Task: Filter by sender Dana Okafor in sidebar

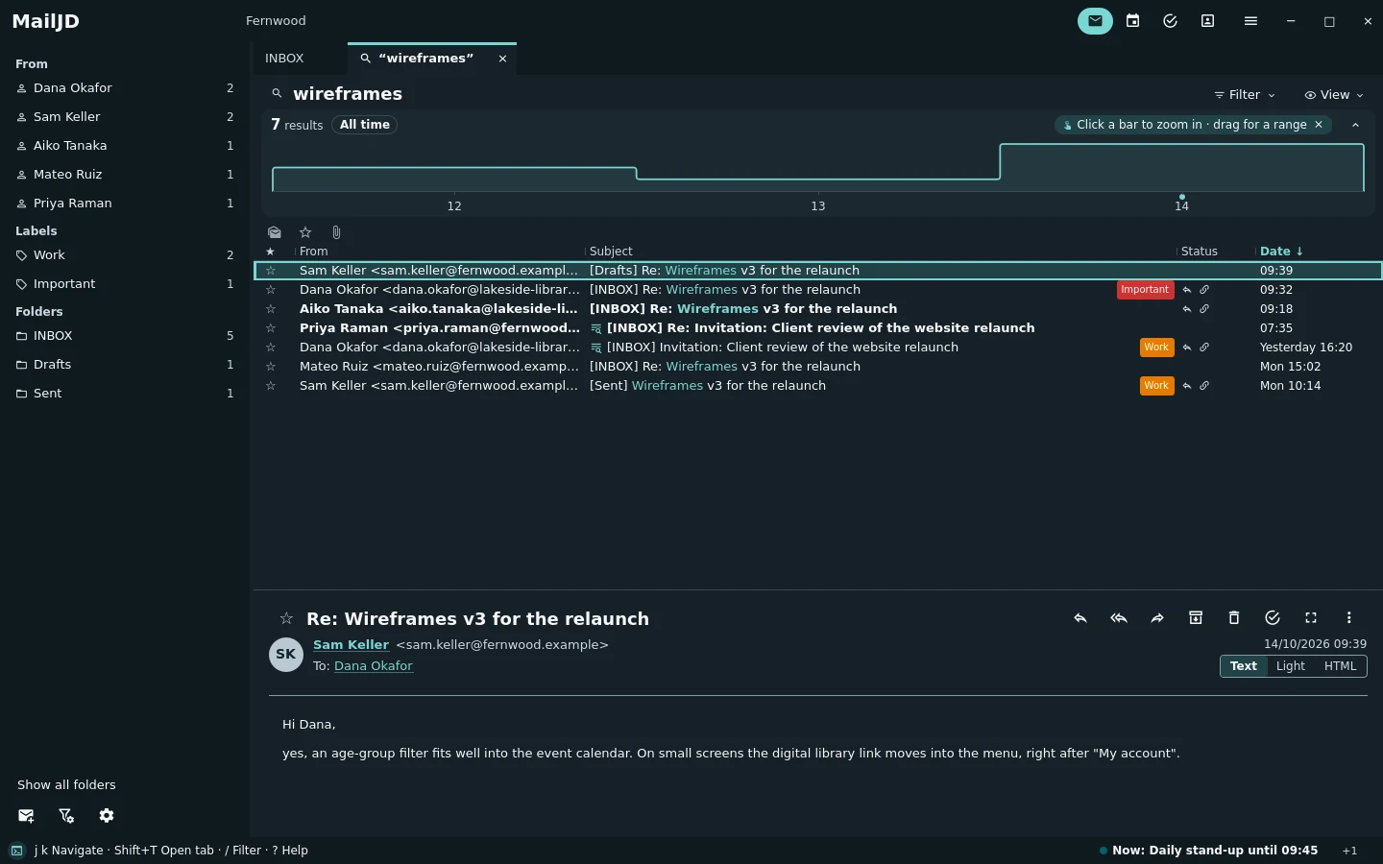Action: (125, 88)
